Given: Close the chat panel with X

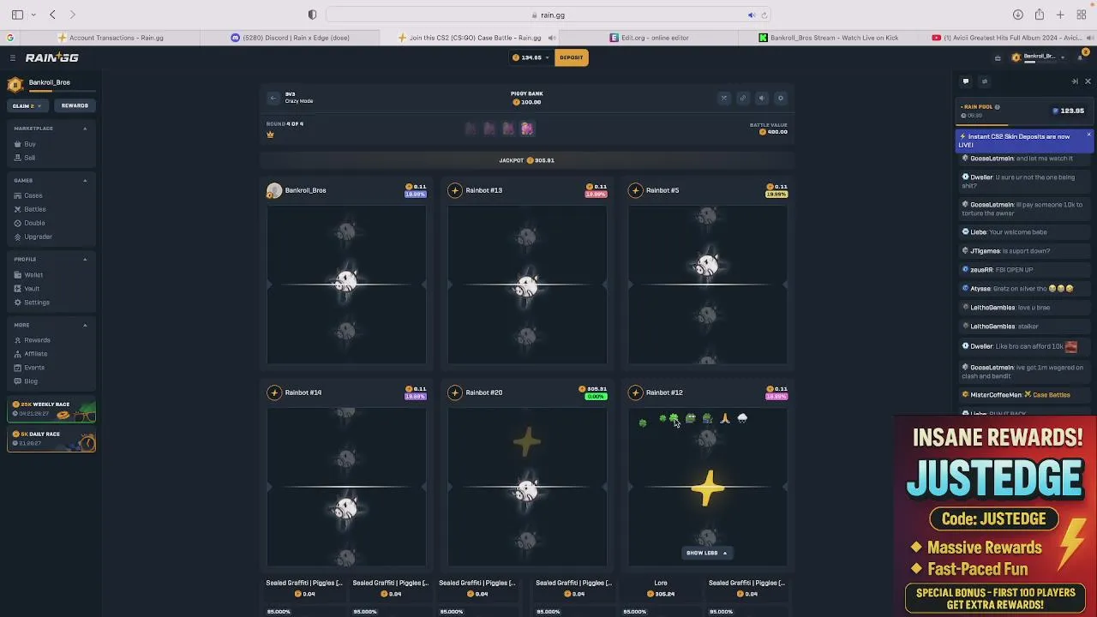Looking at the screenshot, I should click(x=1088, y=81).
